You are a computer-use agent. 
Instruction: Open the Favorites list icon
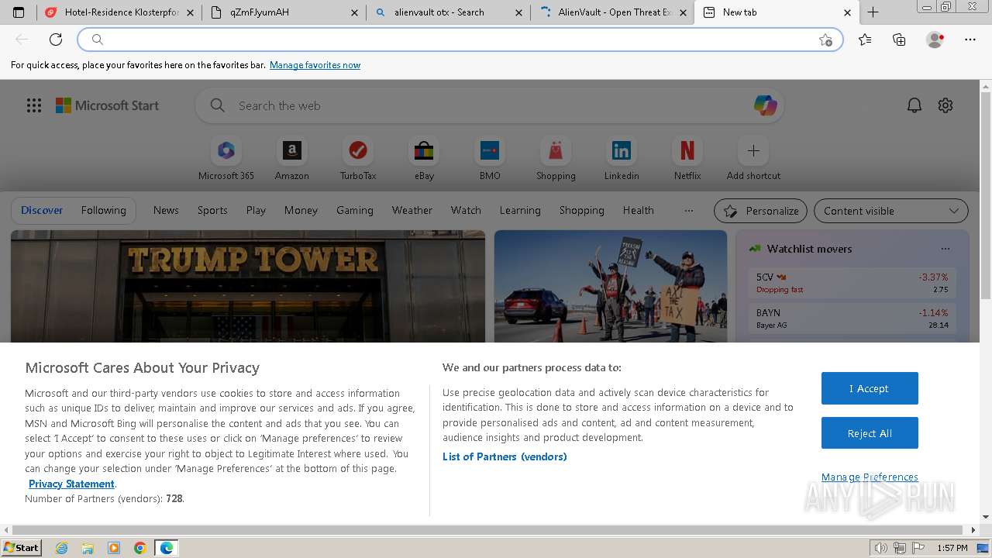(865, 40)
